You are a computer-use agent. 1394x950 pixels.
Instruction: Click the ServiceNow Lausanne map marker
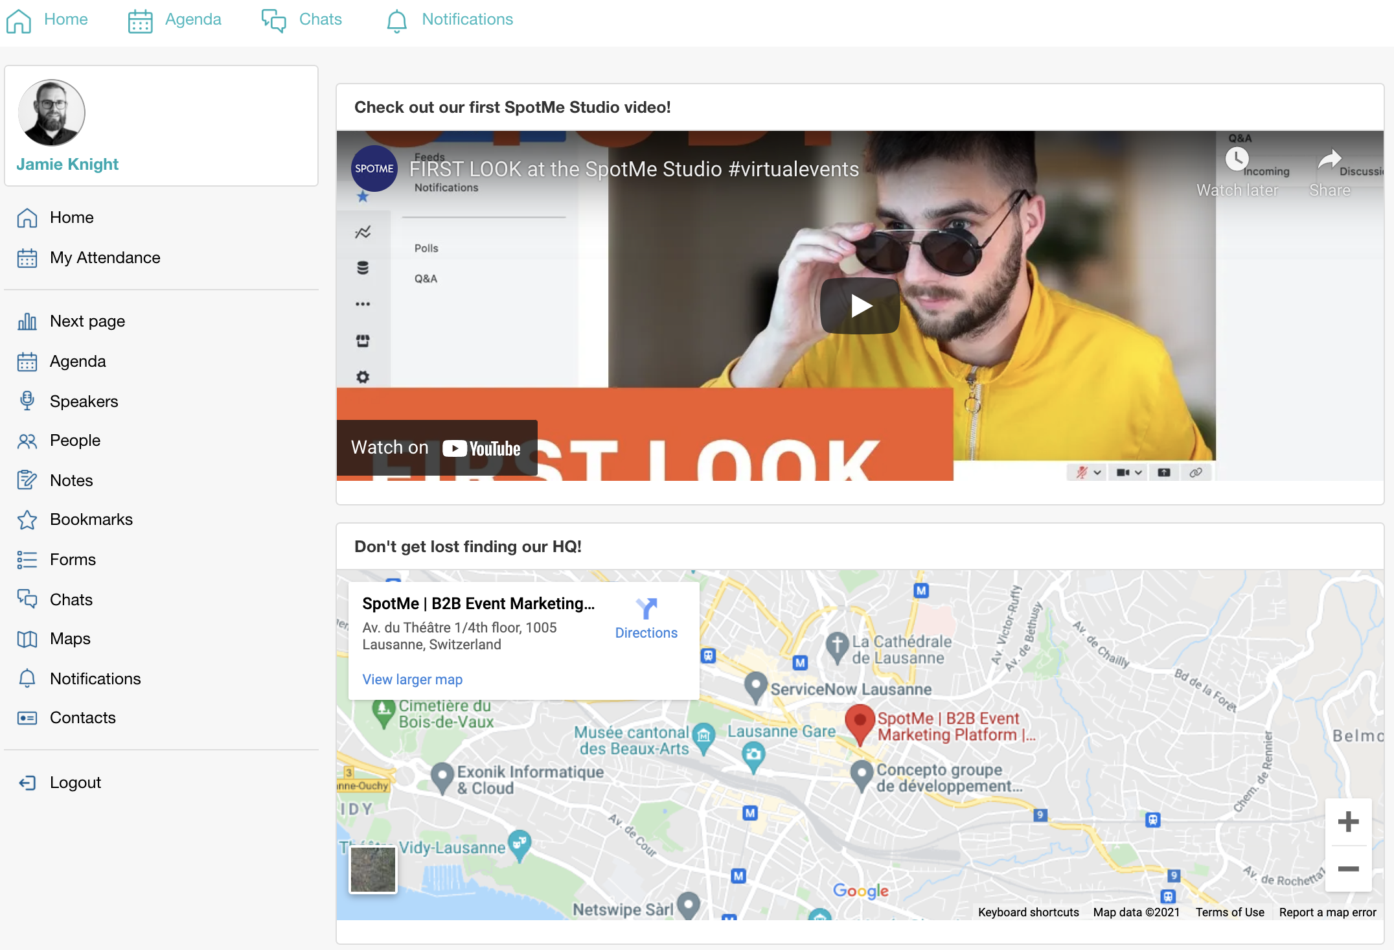[755, 687]
